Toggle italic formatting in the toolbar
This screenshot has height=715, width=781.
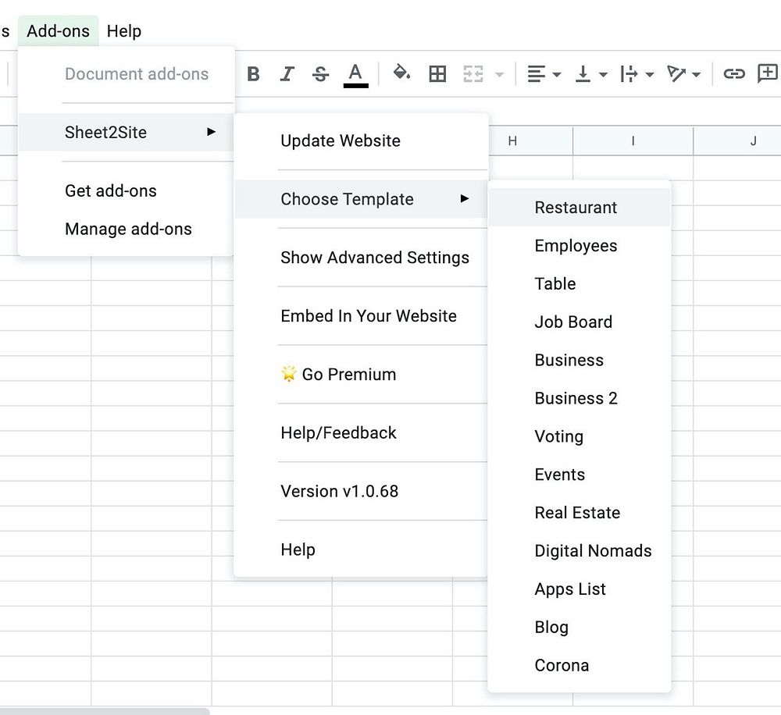(x=287, y=74)
